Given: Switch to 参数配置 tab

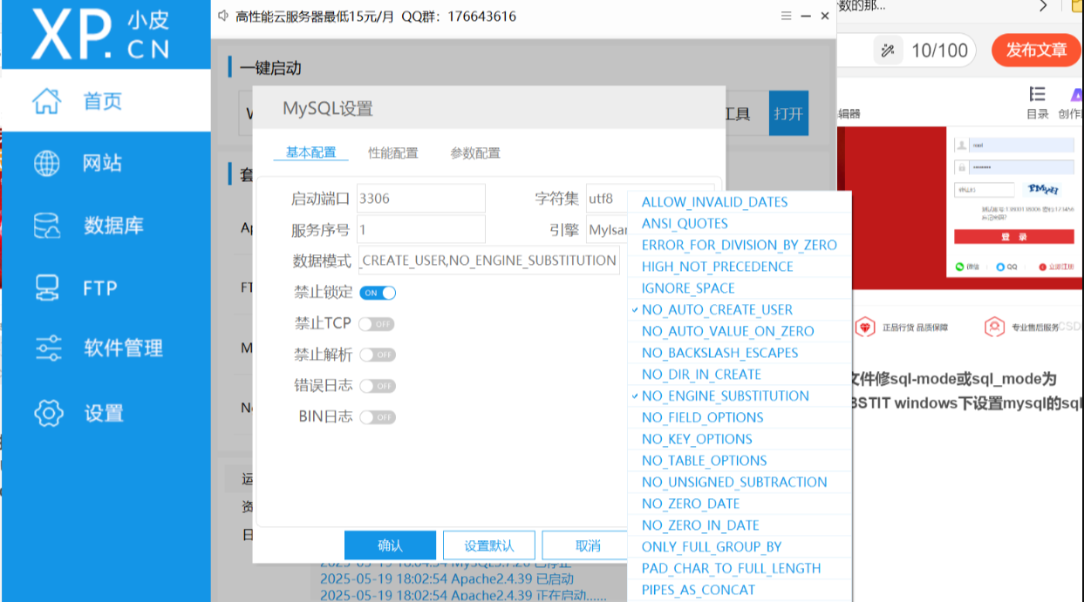Looking at the screenshot, I should [x=475, y=152].
